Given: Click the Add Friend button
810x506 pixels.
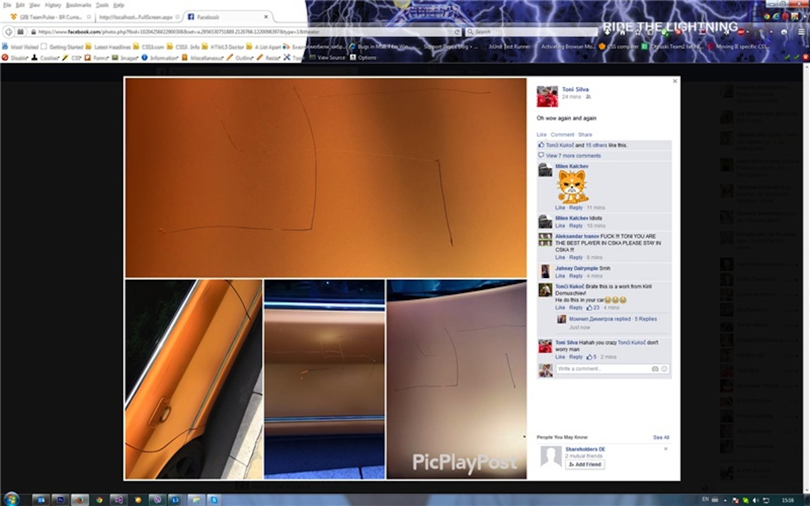Looking at the screenshot, I should point(585,465).
